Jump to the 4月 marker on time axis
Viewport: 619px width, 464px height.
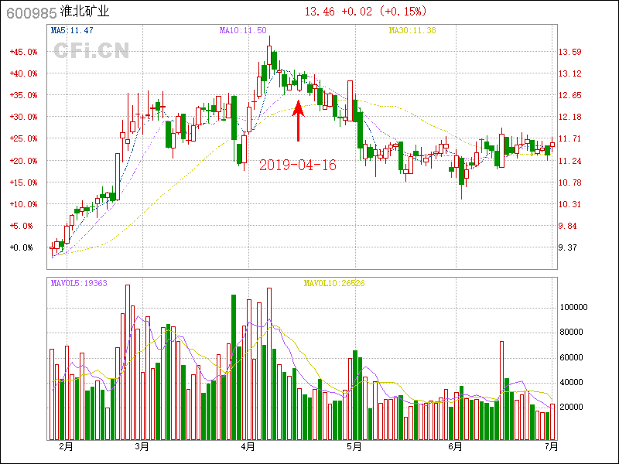pos(248,446)
